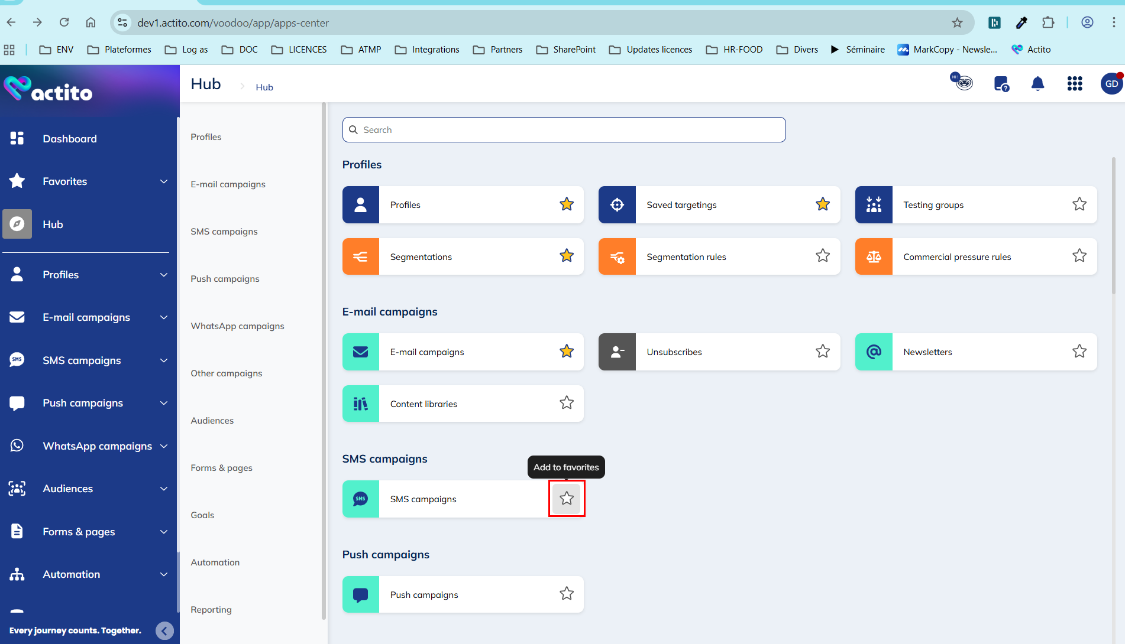This screenshot has width=1125, height=644.
Task: Click the Unsubscribes tile icon
Action: [617, 352]
